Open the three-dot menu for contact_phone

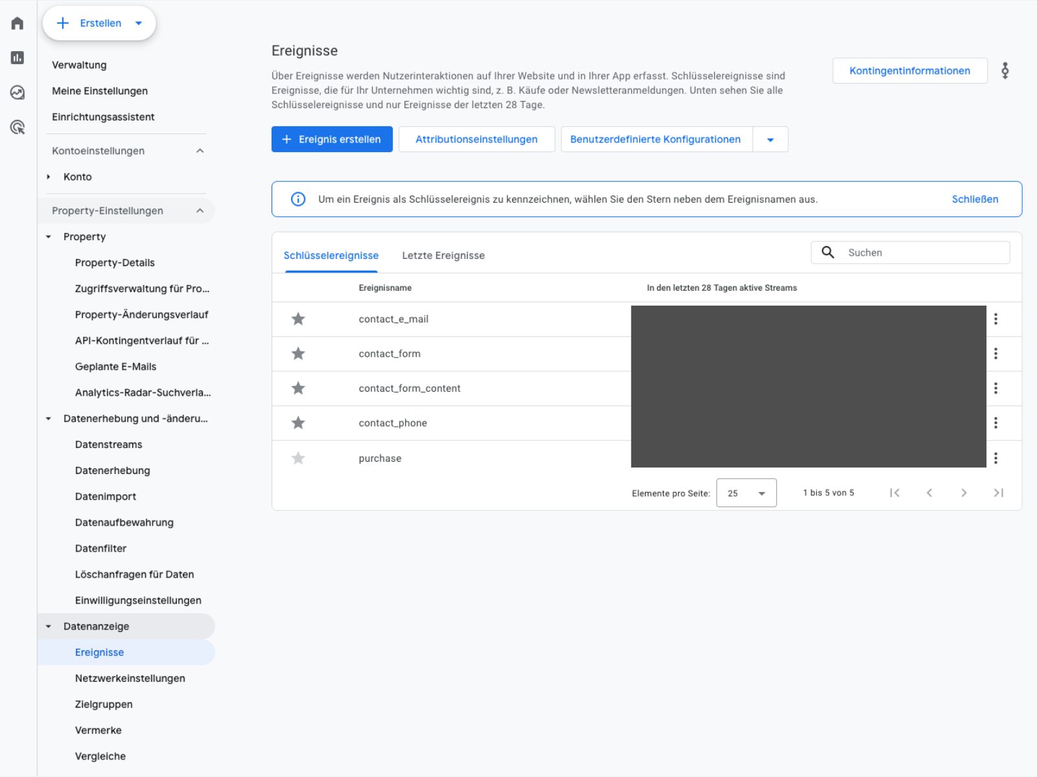point(996,423)
